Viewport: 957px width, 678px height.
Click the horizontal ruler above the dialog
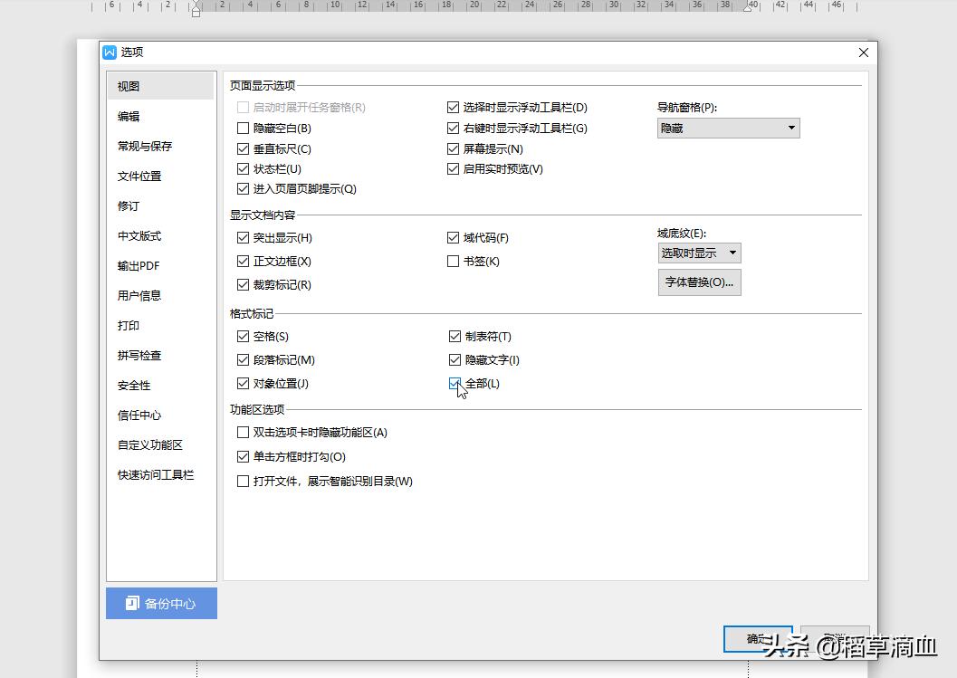point(453,11)
